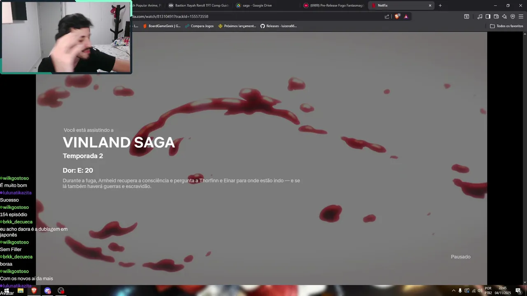
Task: Switch to Bastion Xayah Reroll TFT tab
Action: 199,5
